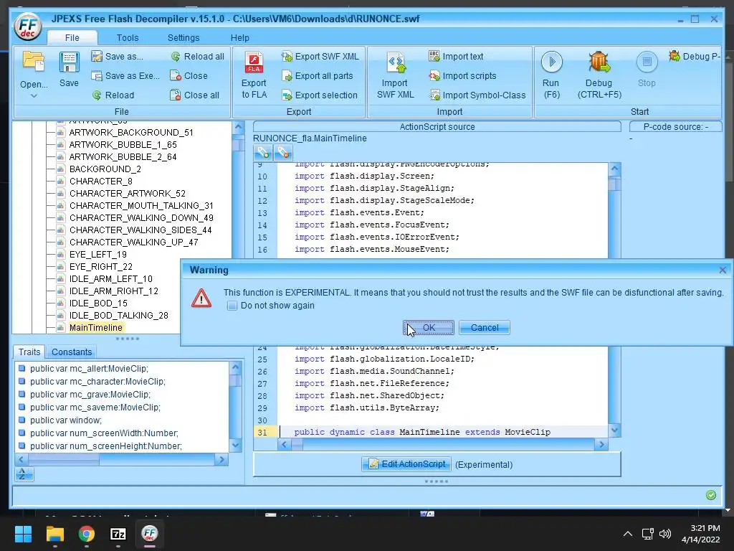734x551 pixels.
Task: Enable Do not show again checkbox
Action: pyautogui.click(x=232, y=306)
